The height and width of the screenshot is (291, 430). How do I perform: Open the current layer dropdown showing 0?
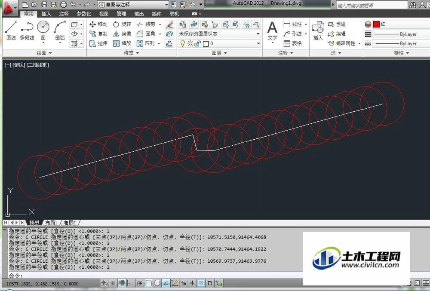point(219,43)
